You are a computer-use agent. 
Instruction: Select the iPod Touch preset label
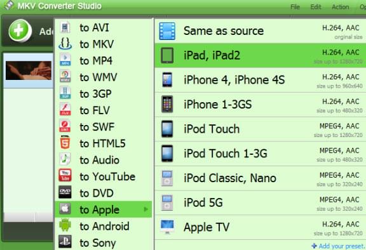click(x=212, y=129)
